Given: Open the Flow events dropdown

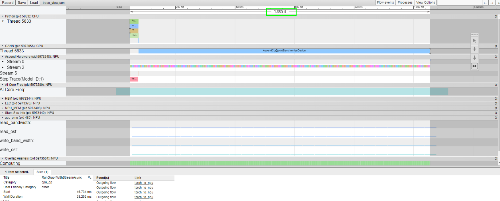Looking at the screenshot, I should click(385, 2).
